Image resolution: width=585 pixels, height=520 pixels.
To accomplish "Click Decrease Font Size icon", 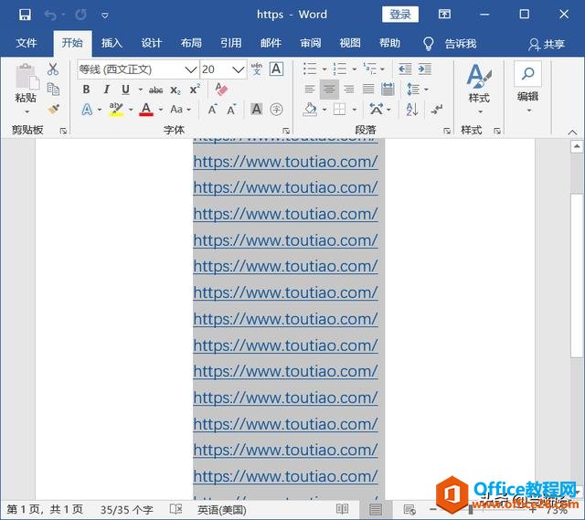I will pyautogui.click(x=231, y=110).
